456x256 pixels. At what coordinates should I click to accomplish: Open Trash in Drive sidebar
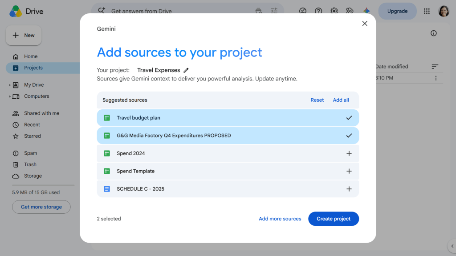[x=30, y=164]
